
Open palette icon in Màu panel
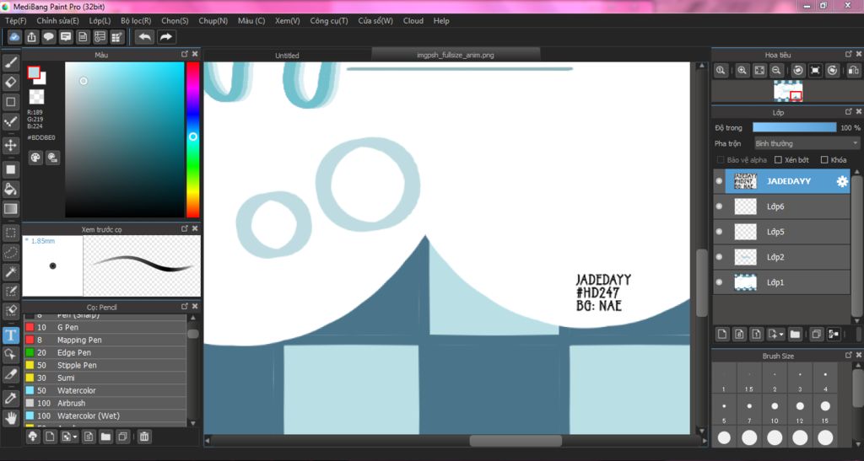pyautogui.click(x=35, y=158)
